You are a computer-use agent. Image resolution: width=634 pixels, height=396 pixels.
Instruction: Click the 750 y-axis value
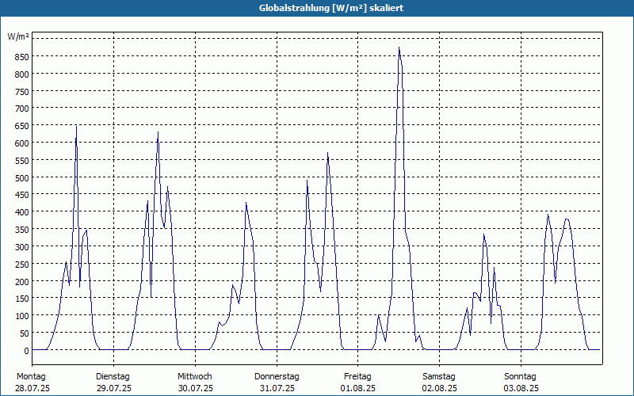pos(22,92)
